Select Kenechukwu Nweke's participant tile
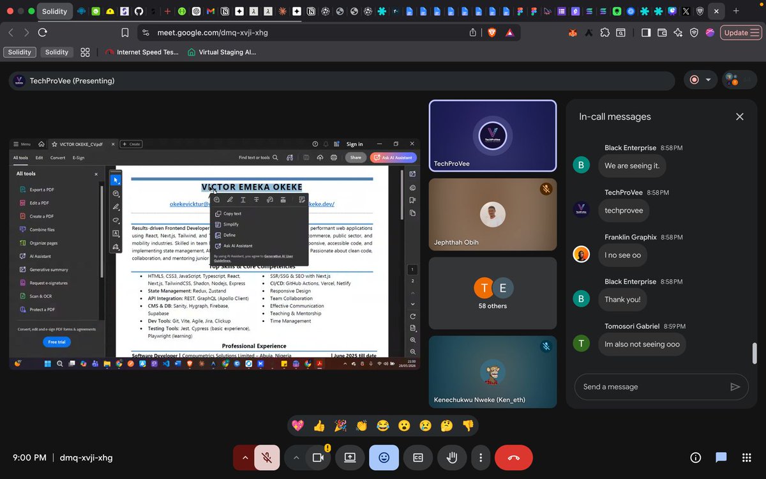This screenshot has width=766, height=479. click(493, 372)
